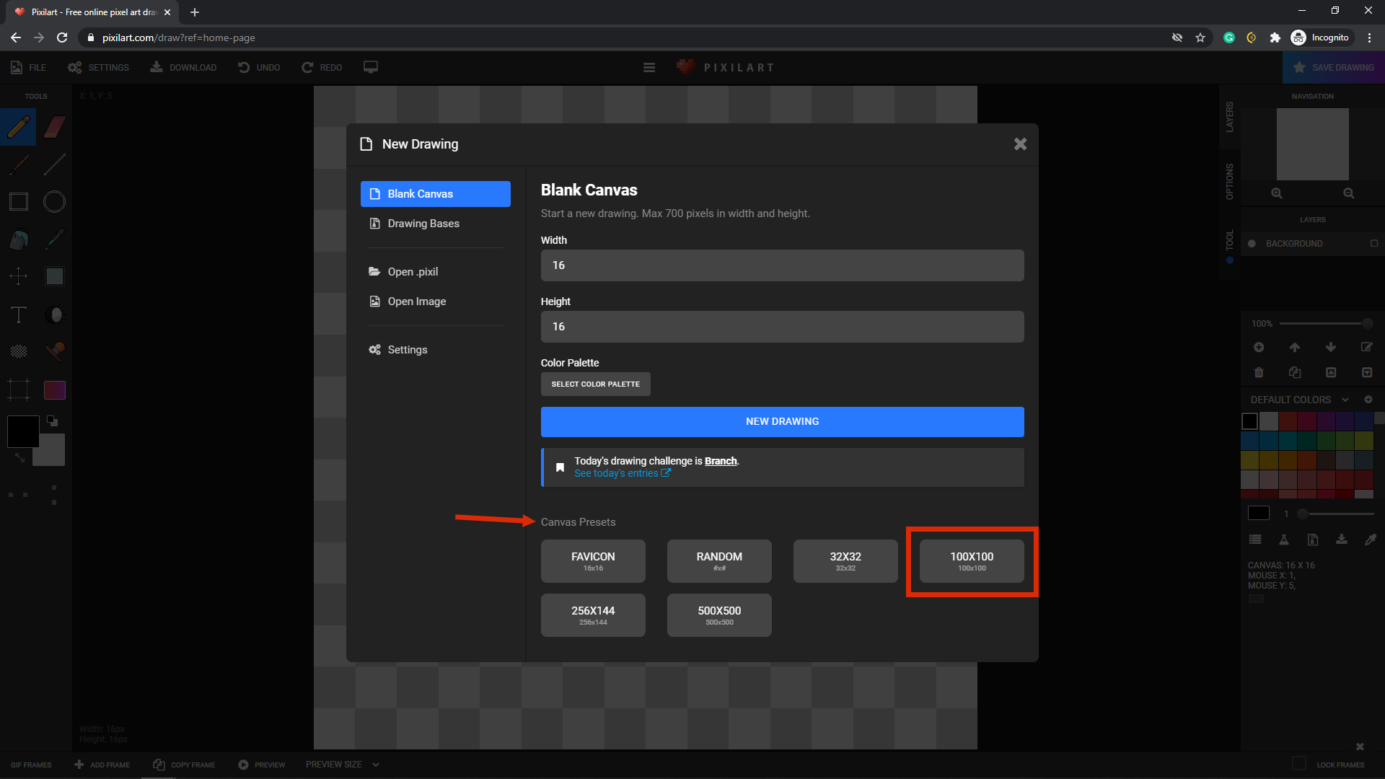Toggle Background layer visibility dot
This screenshot has width=1385, height=779.
tap(1252, 244)
